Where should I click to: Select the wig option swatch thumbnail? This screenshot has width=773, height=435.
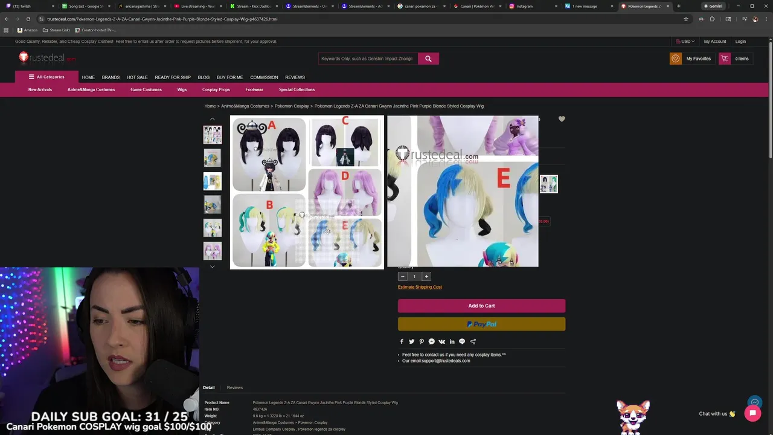click(548, 184)
